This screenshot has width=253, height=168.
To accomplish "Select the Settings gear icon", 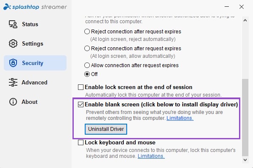I will pyautogui.click(x=13, y=43).
